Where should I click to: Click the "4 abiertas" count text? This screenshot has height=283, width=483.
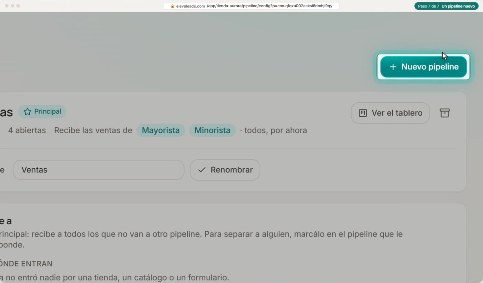(x=27, y=130)
